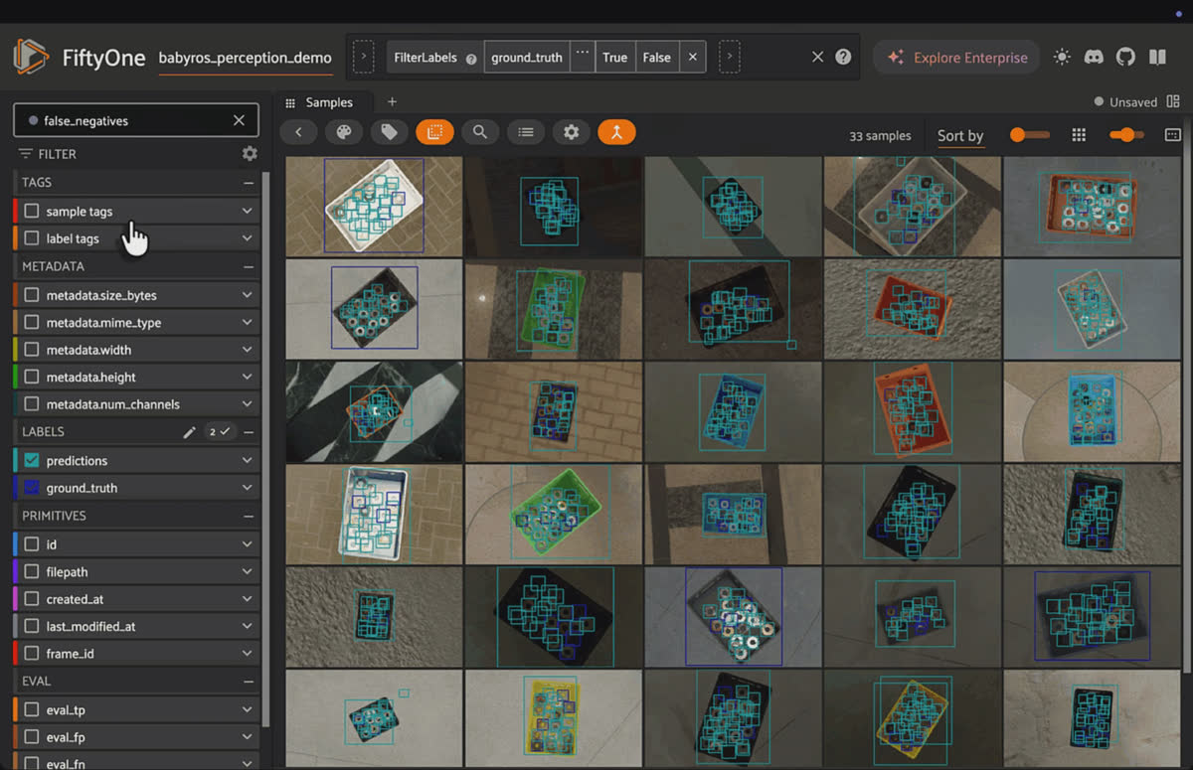1193x770 pixels.
Task: Collapse the TAGS section
Action: point(249,183)
